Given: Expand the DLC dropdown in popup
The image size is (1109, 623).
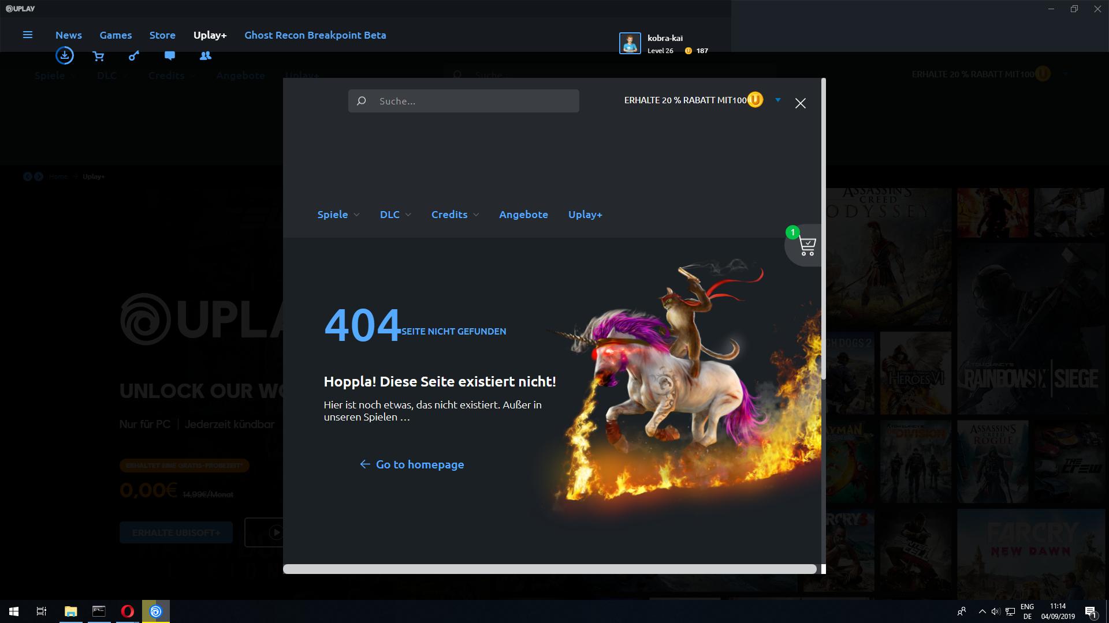Looking at the screenshot, I should click(x=396, y=215).
